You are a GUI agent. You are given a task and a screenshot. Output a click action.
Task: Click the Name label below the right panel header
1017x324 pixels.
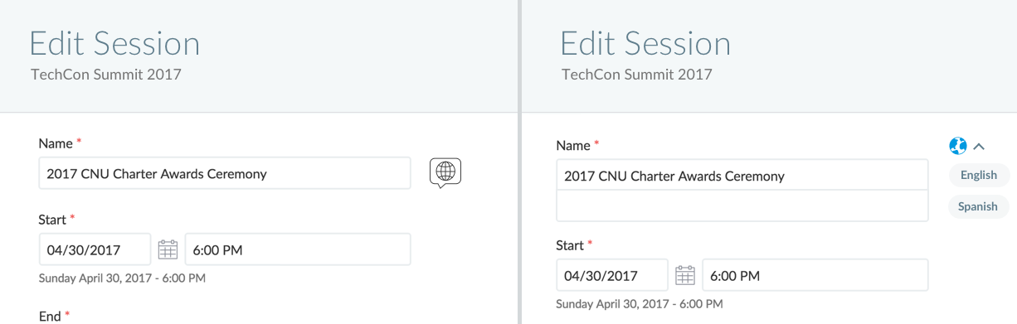point(573,146)
